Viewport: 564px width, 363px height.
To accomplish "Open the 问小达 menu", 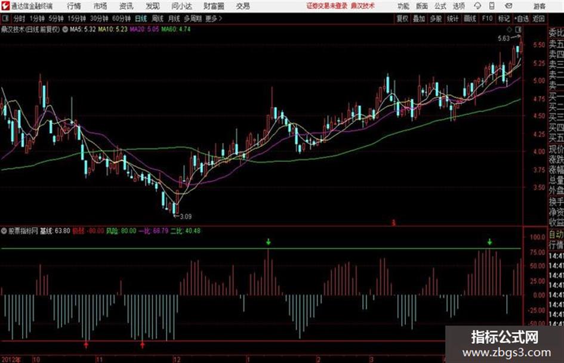I will 181,6.
